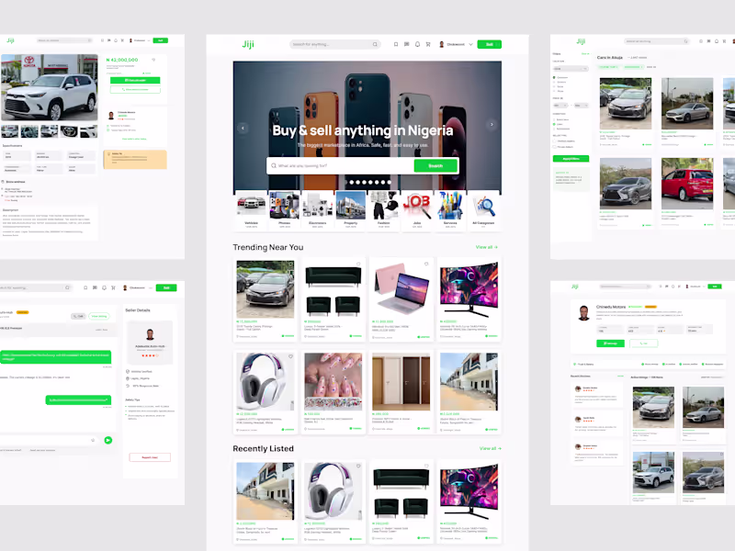The width and height of the screenshot is (735, 551).
Task: Open notifications bell in center homepage header
Action: (417, 44)
